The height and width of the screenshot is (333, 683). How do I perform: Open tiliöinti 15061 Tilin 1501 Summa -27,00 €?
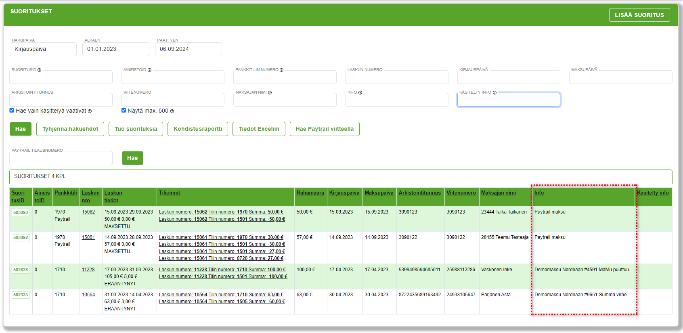coord(222,251)
